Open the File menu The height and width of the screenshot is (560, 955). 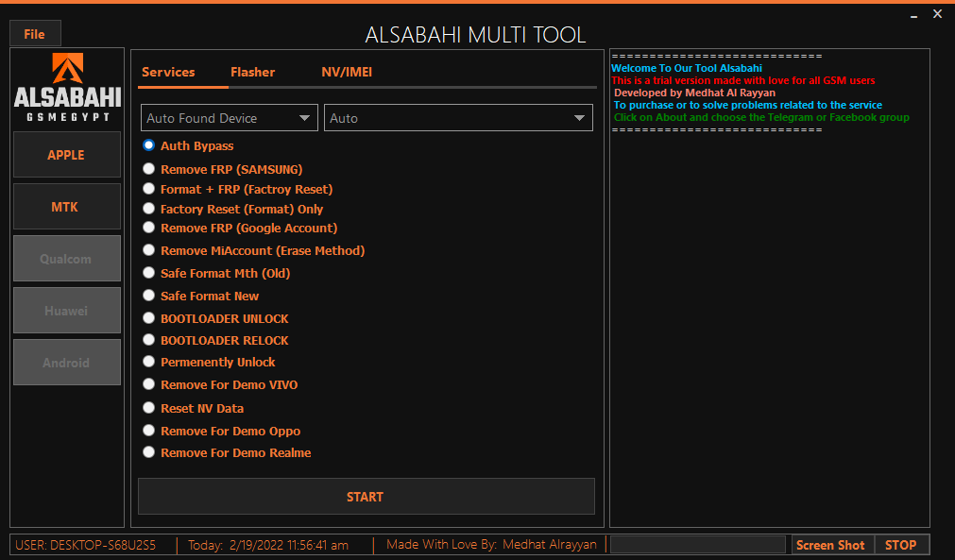[x=34, y=32]
